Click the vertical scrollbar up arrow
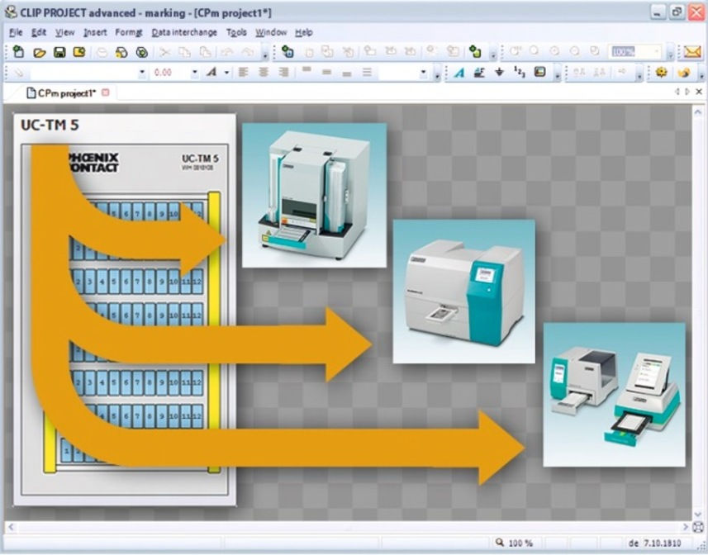708x555 pixels. tap(698, 111)
